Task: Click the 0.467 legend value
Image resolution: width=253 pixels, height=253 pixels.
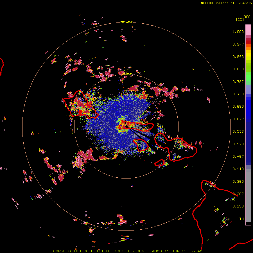Action: [238, 157]
